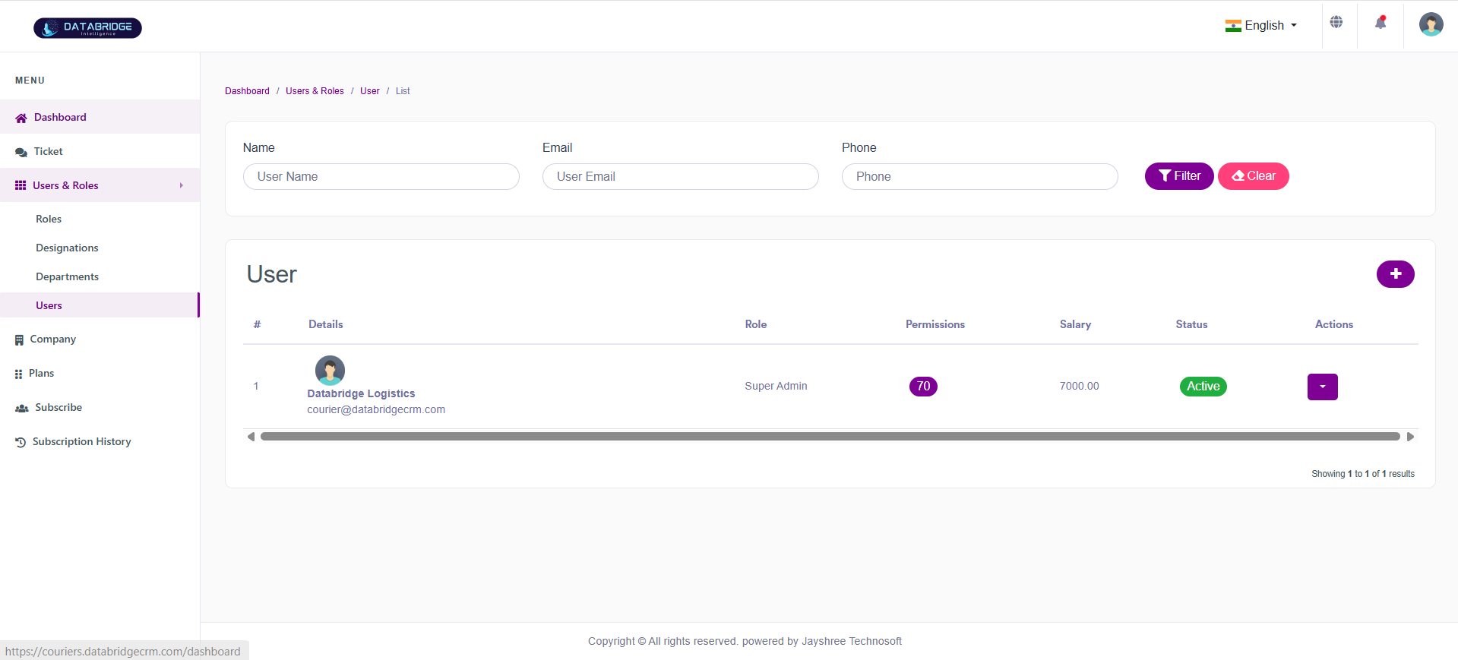
Task: Click the scrollbar right arrow
Action: pos(1410,437)
